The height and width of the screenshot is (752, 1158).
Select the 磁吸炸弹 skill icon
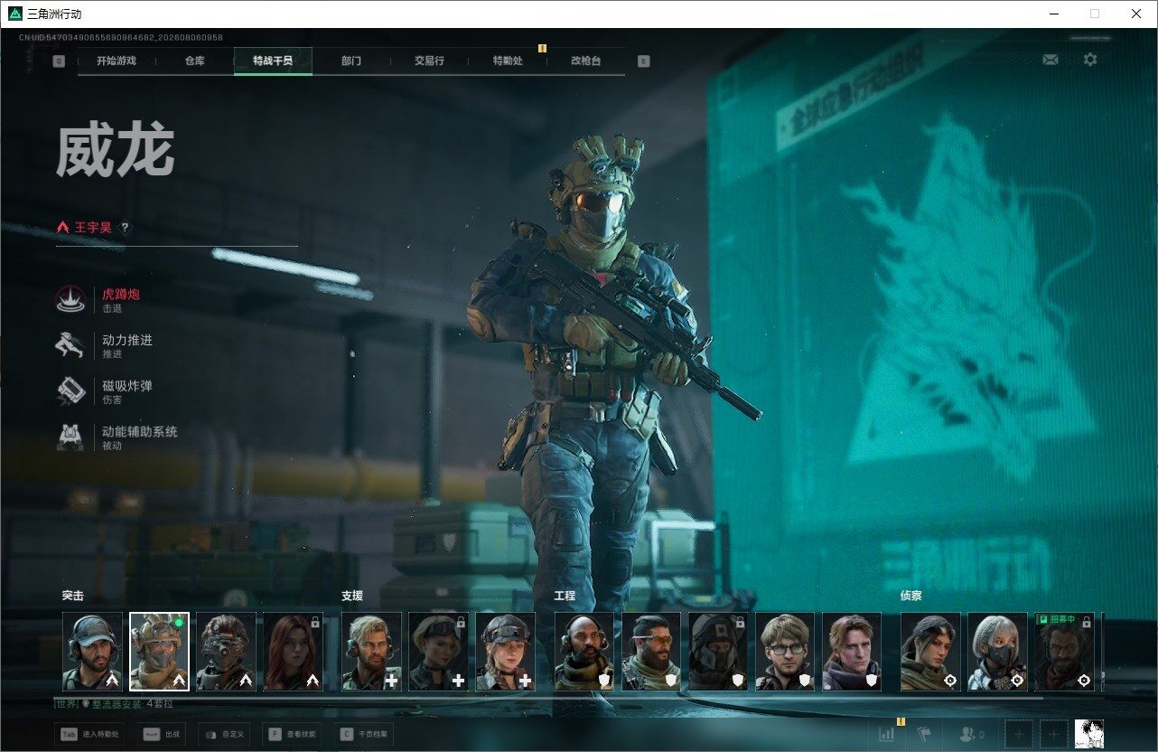pyautogui.click(x=70, y=391)
